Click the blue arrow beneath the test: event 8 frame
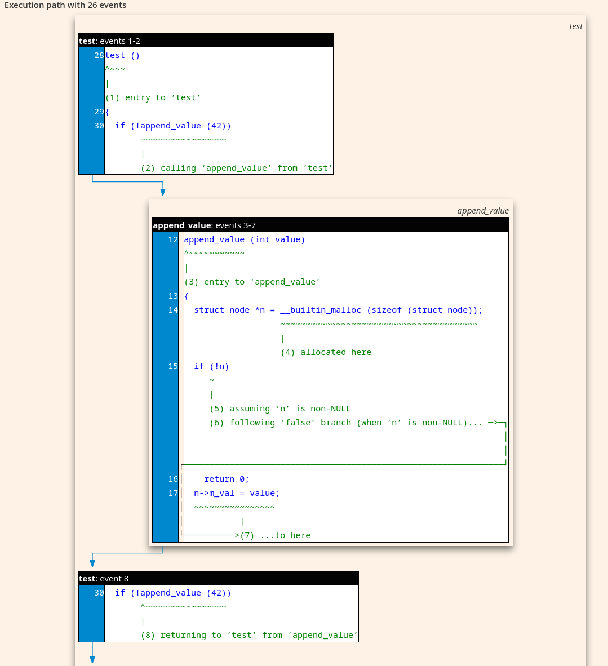This screenshot has height=666, width=608. [92, 657]
